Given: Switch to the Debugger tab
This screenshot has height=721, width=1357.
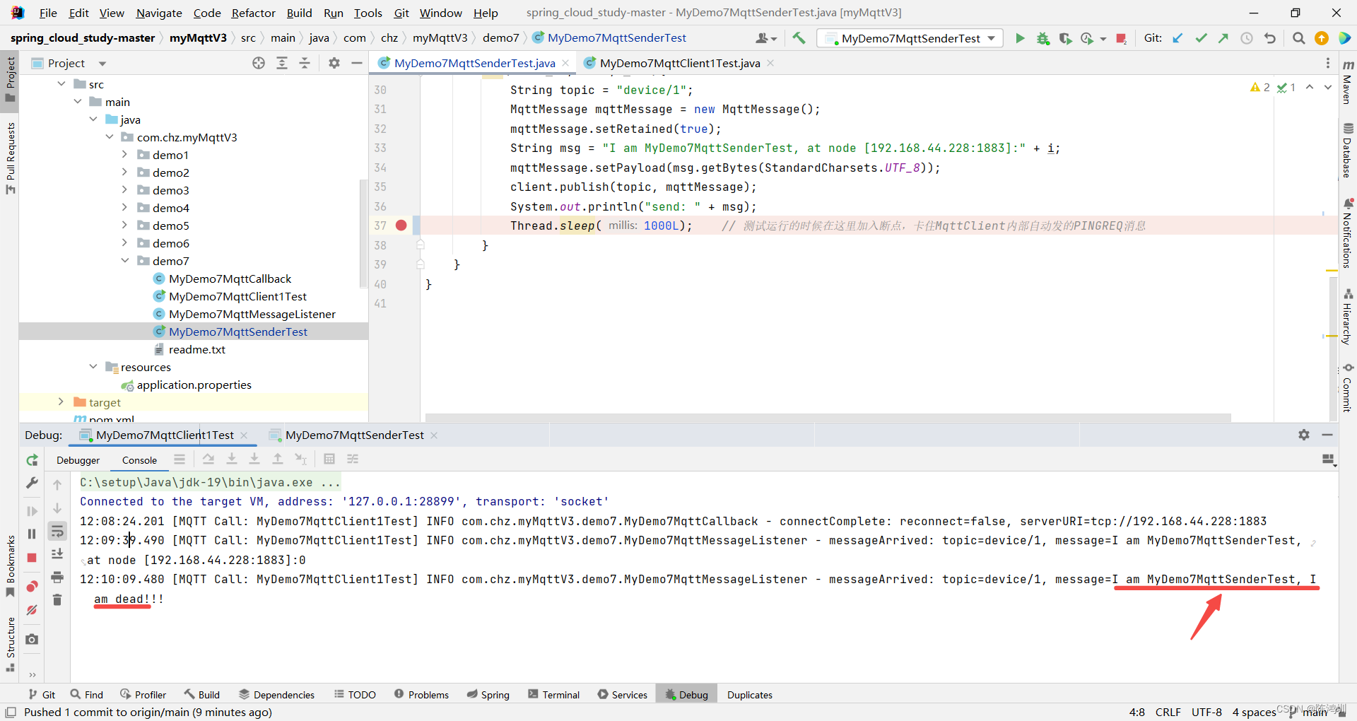Looking at the screenshot, I should click(78, 460).
